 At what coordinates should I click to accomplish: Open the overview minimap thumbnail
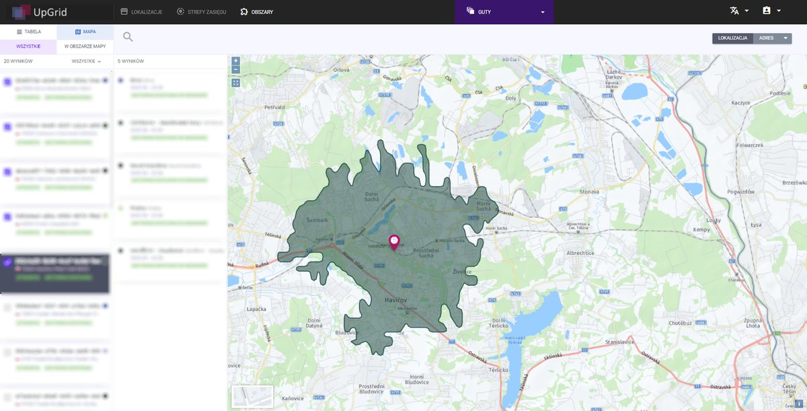click(252, 396)
